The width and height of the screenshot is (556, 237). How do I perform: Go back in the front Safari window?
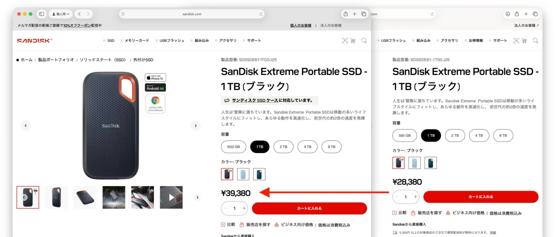(79, 14)
